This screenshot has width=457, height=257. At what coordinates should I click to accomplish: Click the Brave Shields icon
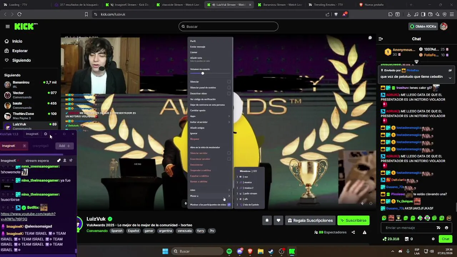coord(336,14)
